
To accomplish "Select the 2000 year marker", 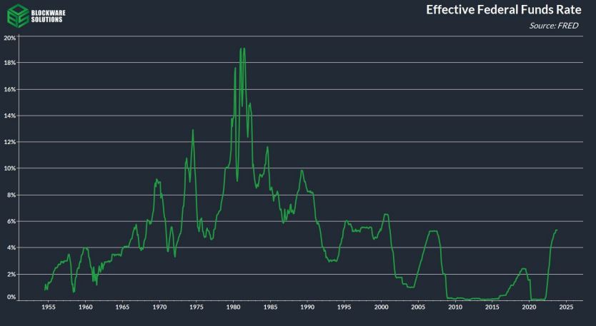I will (381, 307).
